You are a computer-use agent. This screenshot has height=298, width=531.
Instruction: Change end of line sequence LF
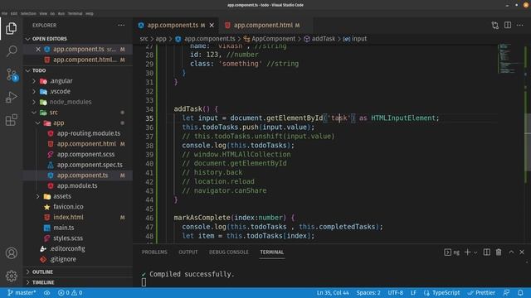[x=413, y=292]
